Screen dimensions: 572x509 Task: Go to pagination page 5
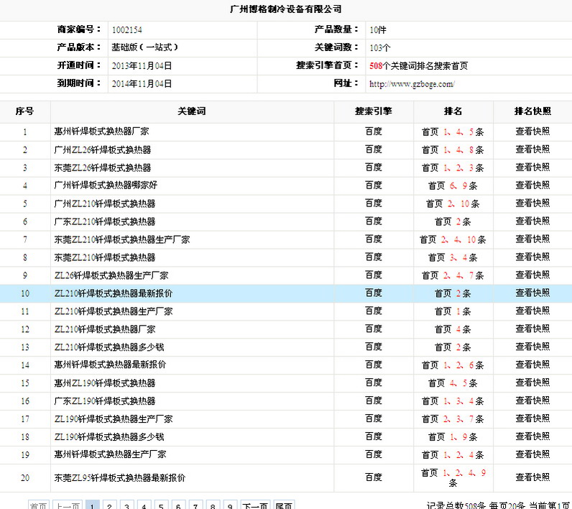tap(161, 505)
